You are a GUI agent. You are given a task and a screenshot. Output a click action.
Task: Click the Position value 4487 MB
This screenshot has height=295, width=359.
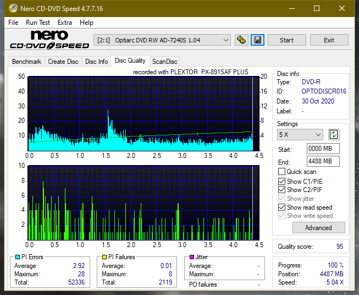pyautogui.click(x=332, y=274)
